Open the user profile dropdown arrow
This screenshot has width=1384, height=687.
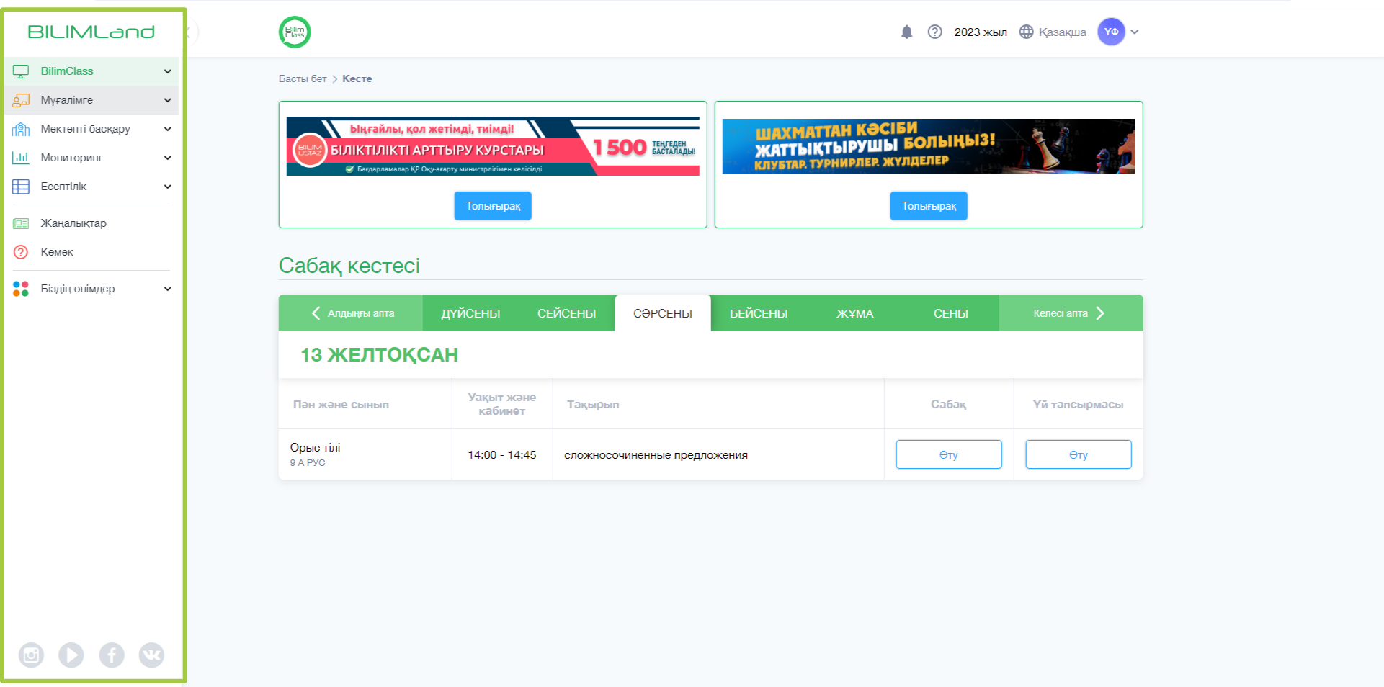pos(1135,32)
